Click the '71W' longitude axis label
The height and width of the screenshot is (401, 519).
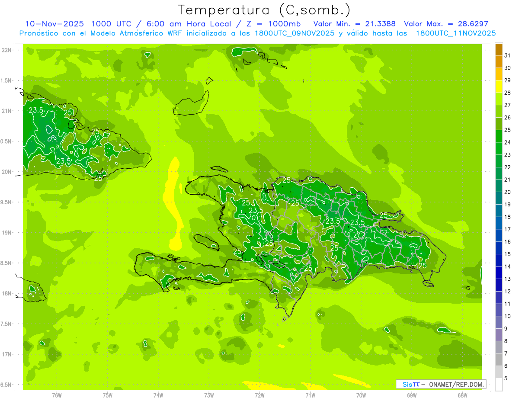coord(310,395)
